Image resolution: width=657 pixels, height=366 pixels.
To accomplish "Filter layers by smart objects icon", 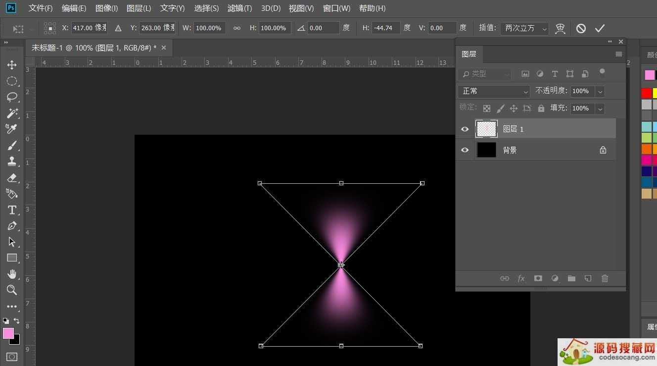I will coord(585,74).
